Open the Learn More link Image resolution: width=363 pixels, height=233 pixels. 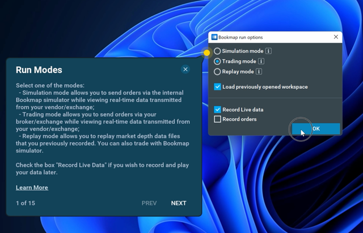tap(32, 188)
